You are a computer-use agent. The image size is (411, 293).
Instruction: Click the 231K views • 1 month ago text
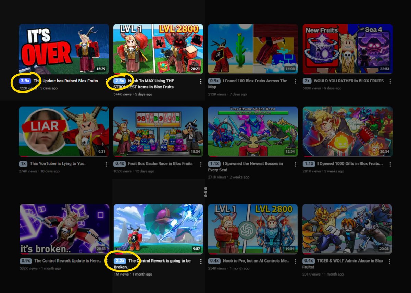tap(323, 274)
